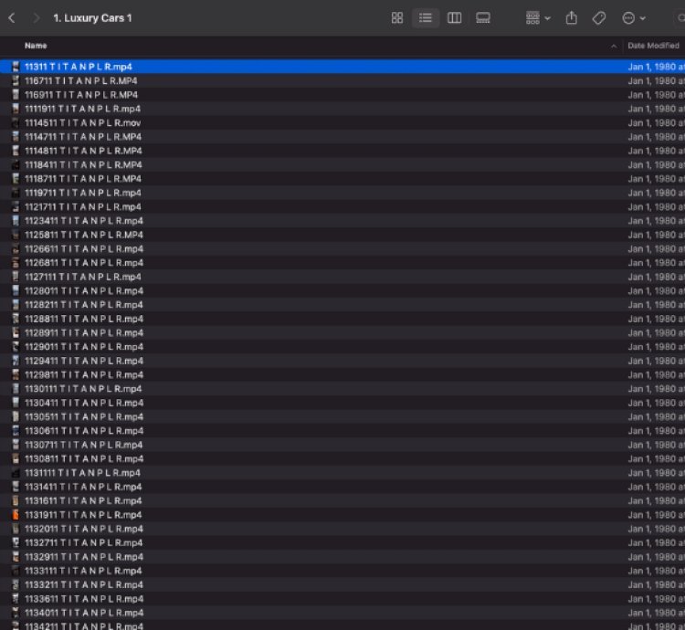Sort by Date Modified column header
This screenshot has width=685, height=630.
[652, 46]
